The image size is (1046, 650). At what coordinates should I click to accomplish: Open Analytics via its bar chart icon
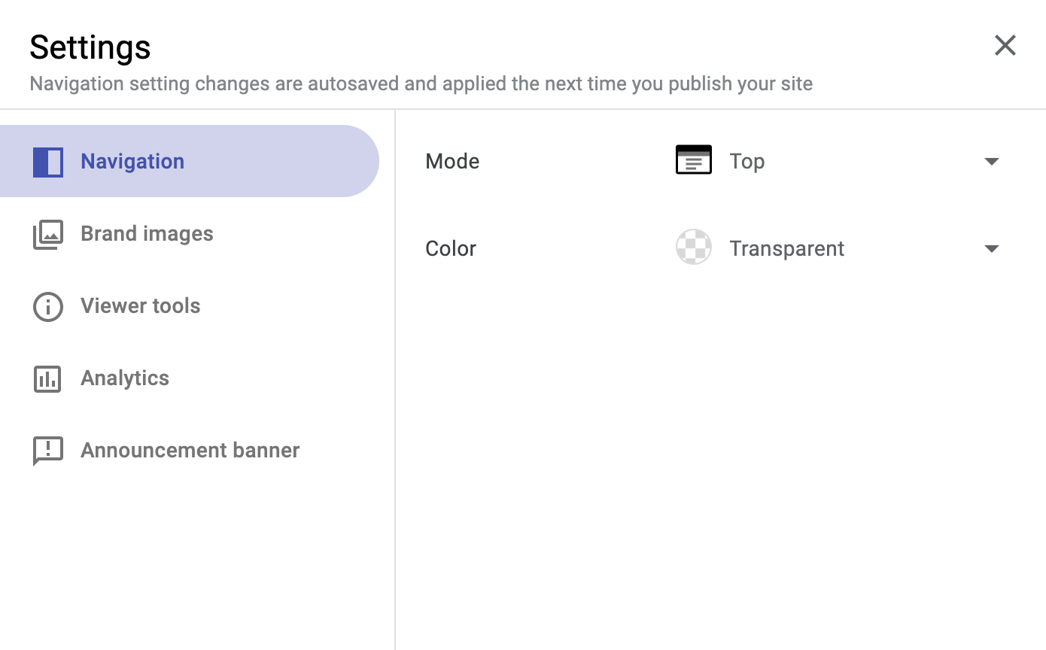pos(48,378)
